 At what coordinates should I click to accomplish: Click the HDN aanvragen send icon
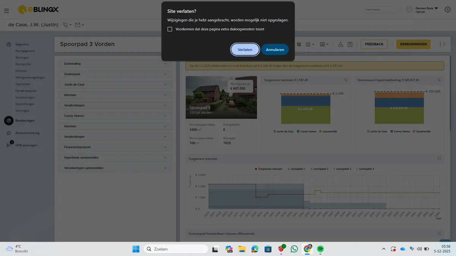click(9, 145)
